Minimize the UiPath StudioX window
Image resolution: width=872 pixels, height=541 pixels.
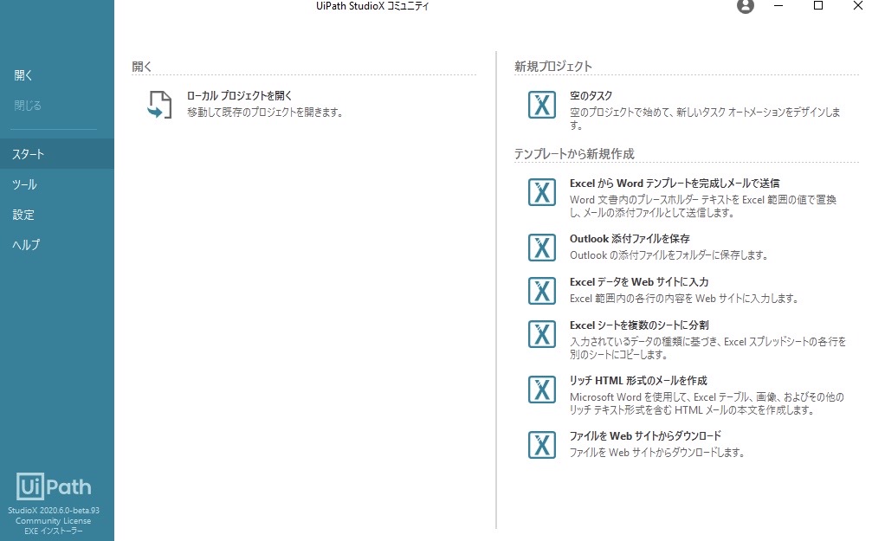coord(778,5)
